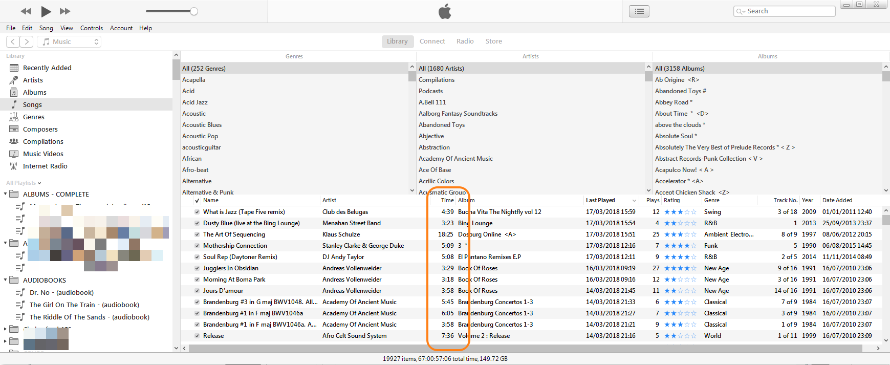This screenshot has height=365, width=890.
Task: Collapse the AUDIOBOOKS folder
Action: coord(5,280)
